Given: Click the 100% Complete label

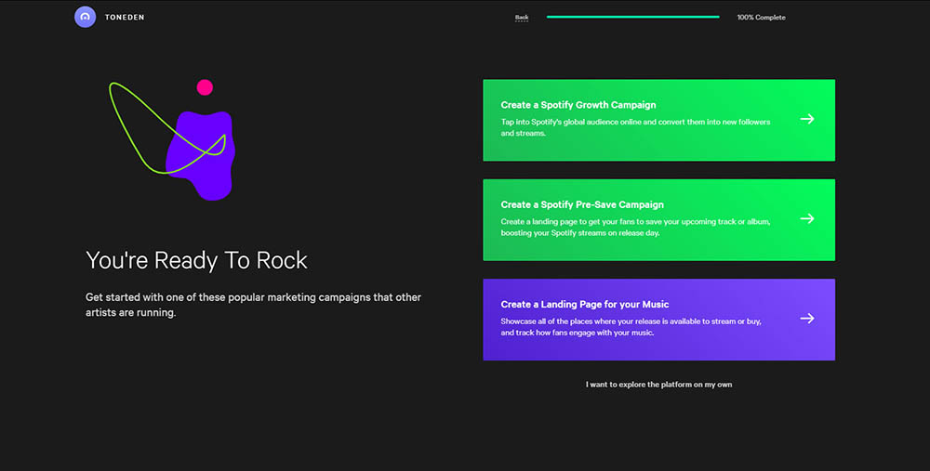Looking at the screenshot, I should (761, 17).
